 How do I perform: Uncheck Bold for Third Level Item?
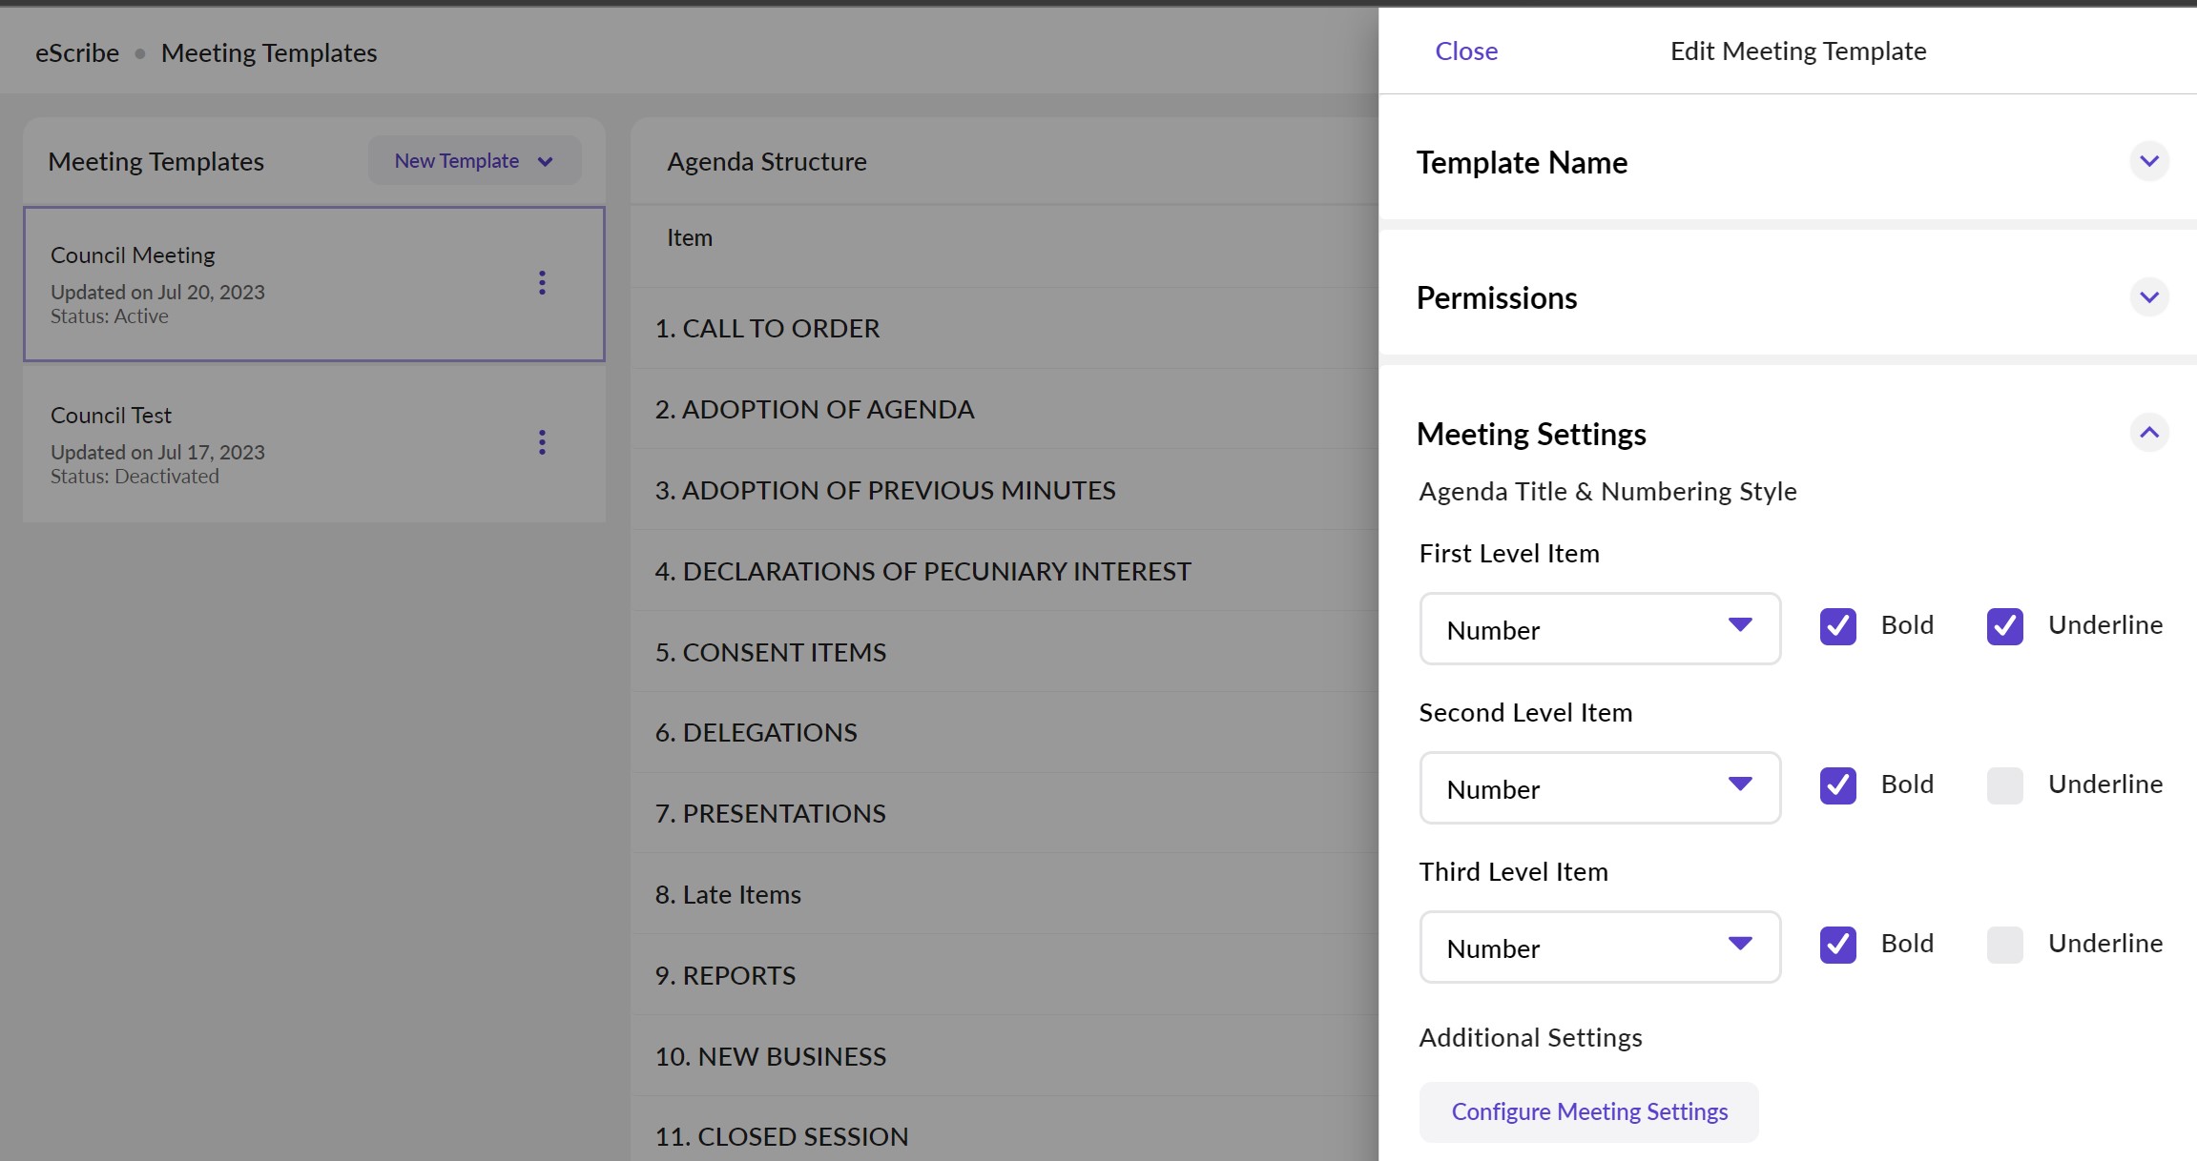[1837, 945]
